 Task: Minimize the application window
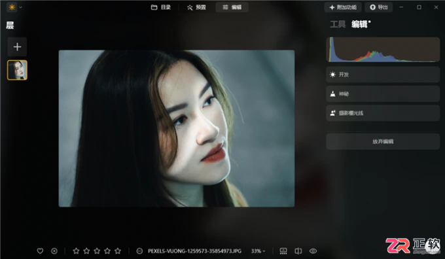click(401, 7)
